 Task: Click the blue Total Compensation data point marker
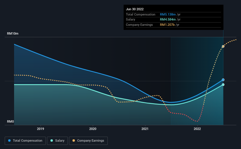pyautogui.click(x=223, y=80)
